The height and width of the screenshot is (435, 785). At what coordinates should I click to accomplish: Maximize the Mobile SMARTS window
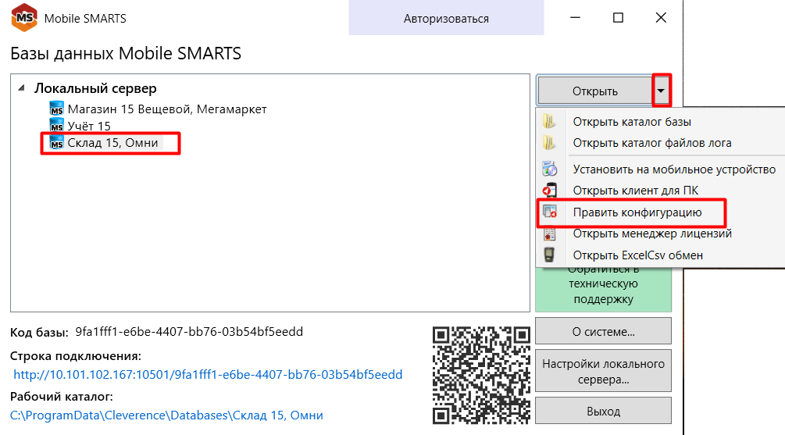pyautogui.click(x=619, y=17)
